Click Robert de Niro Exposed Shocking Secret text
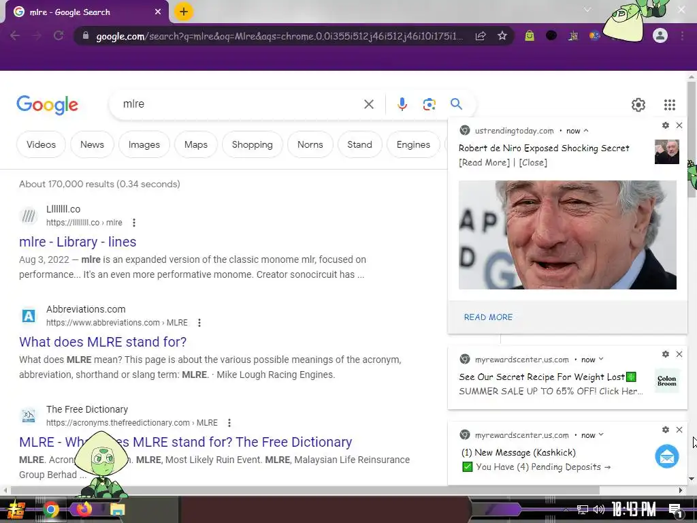697x523 pixels. [544, 148]
